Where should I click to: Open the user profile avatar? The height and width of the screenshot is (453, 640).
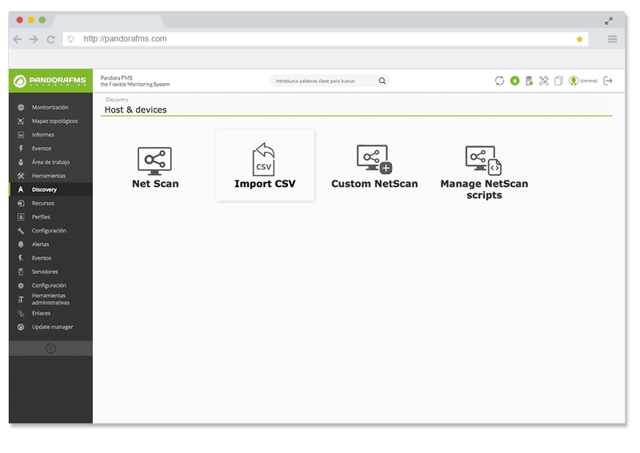coord(574,81)
